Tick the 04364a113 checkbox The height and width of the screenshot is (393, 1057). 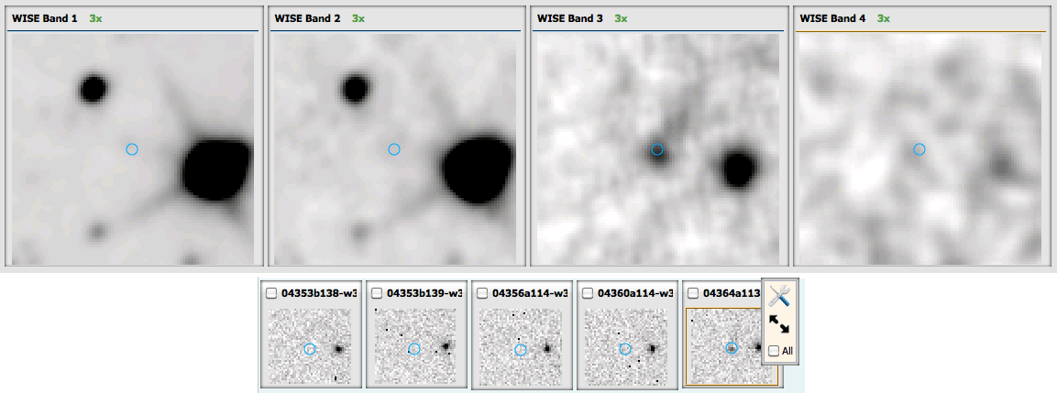pos(692,293)
